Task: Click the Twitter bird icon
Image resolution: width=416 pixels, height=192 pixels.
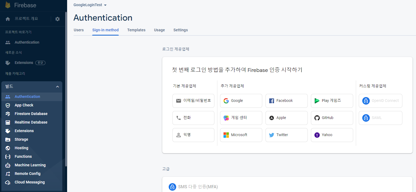Action: tap(272, 135)
